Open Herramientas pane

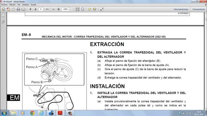click(x=181, y=9)
